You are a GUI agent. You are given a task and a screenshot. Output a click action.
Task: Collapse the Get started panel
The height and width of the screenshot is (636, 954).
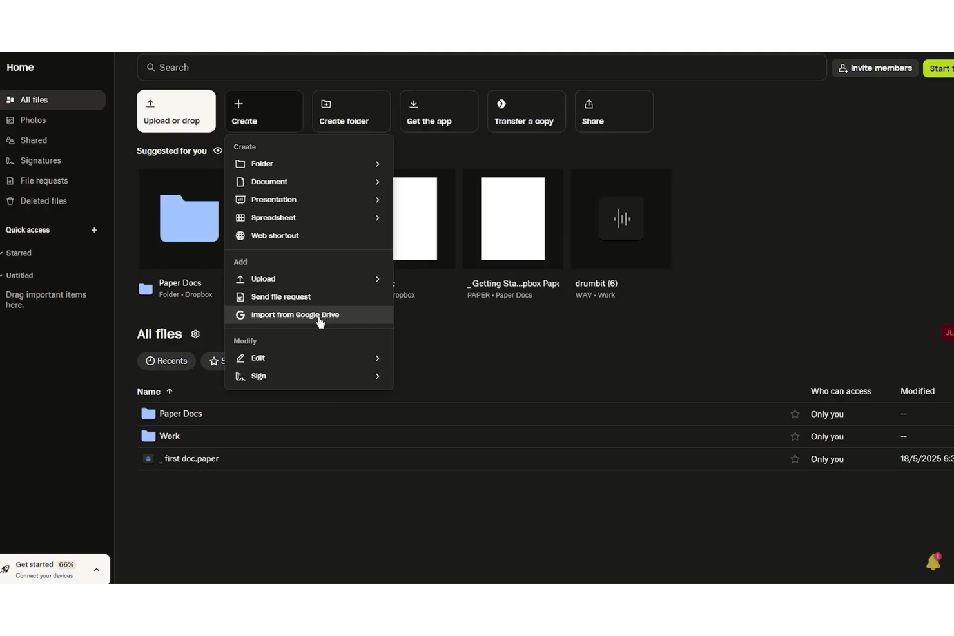click(97, 569)
